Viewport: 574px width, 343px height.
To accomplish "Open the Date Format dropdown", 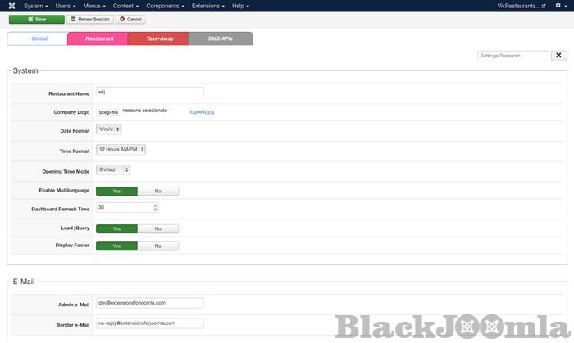I will click(109, 129).
